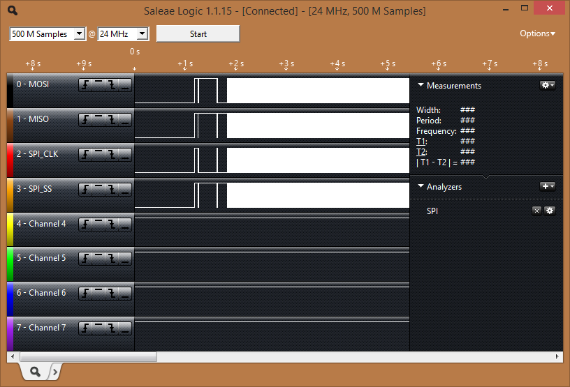The width and height of the screenshot is (570, 387).
Task: Toggle falling edge trigger on Channel 5
Action: (112, 259)
